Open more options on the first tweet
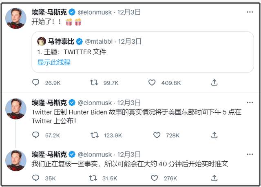This screenshot has height=187, width=261. coord(249,12)
